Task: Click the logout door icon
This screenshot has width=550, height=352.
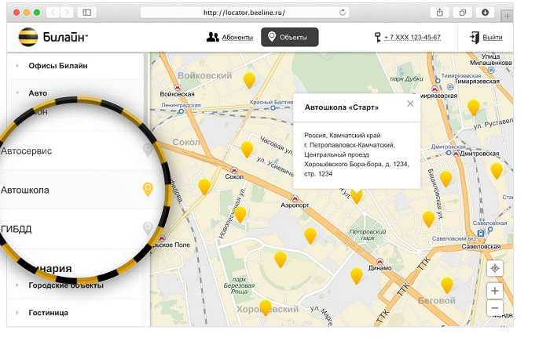Action: (x=475, y=38)
